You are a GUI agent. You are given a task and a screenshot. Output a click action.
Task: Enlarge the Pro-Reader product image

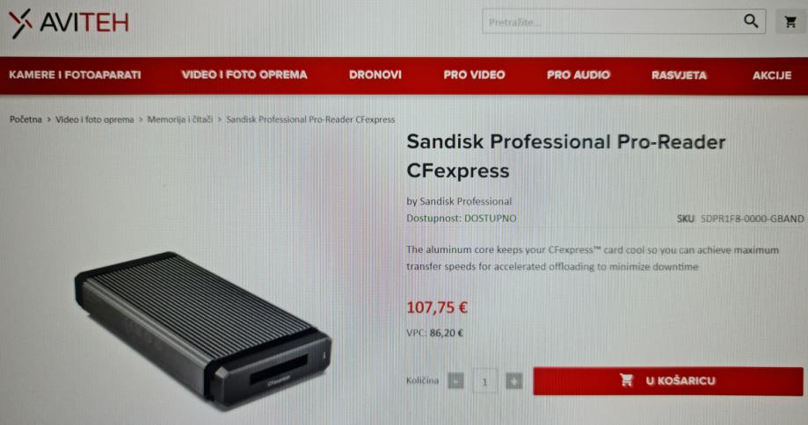click(203, 328)
